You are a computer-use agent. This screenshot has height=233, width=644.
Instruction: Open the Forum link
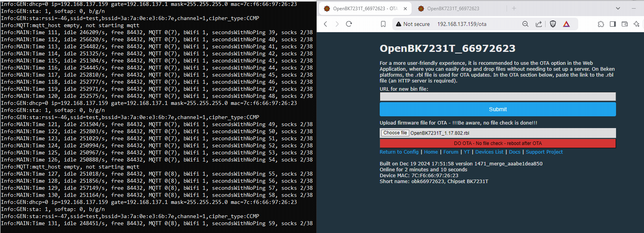click(x=451, y=152)
